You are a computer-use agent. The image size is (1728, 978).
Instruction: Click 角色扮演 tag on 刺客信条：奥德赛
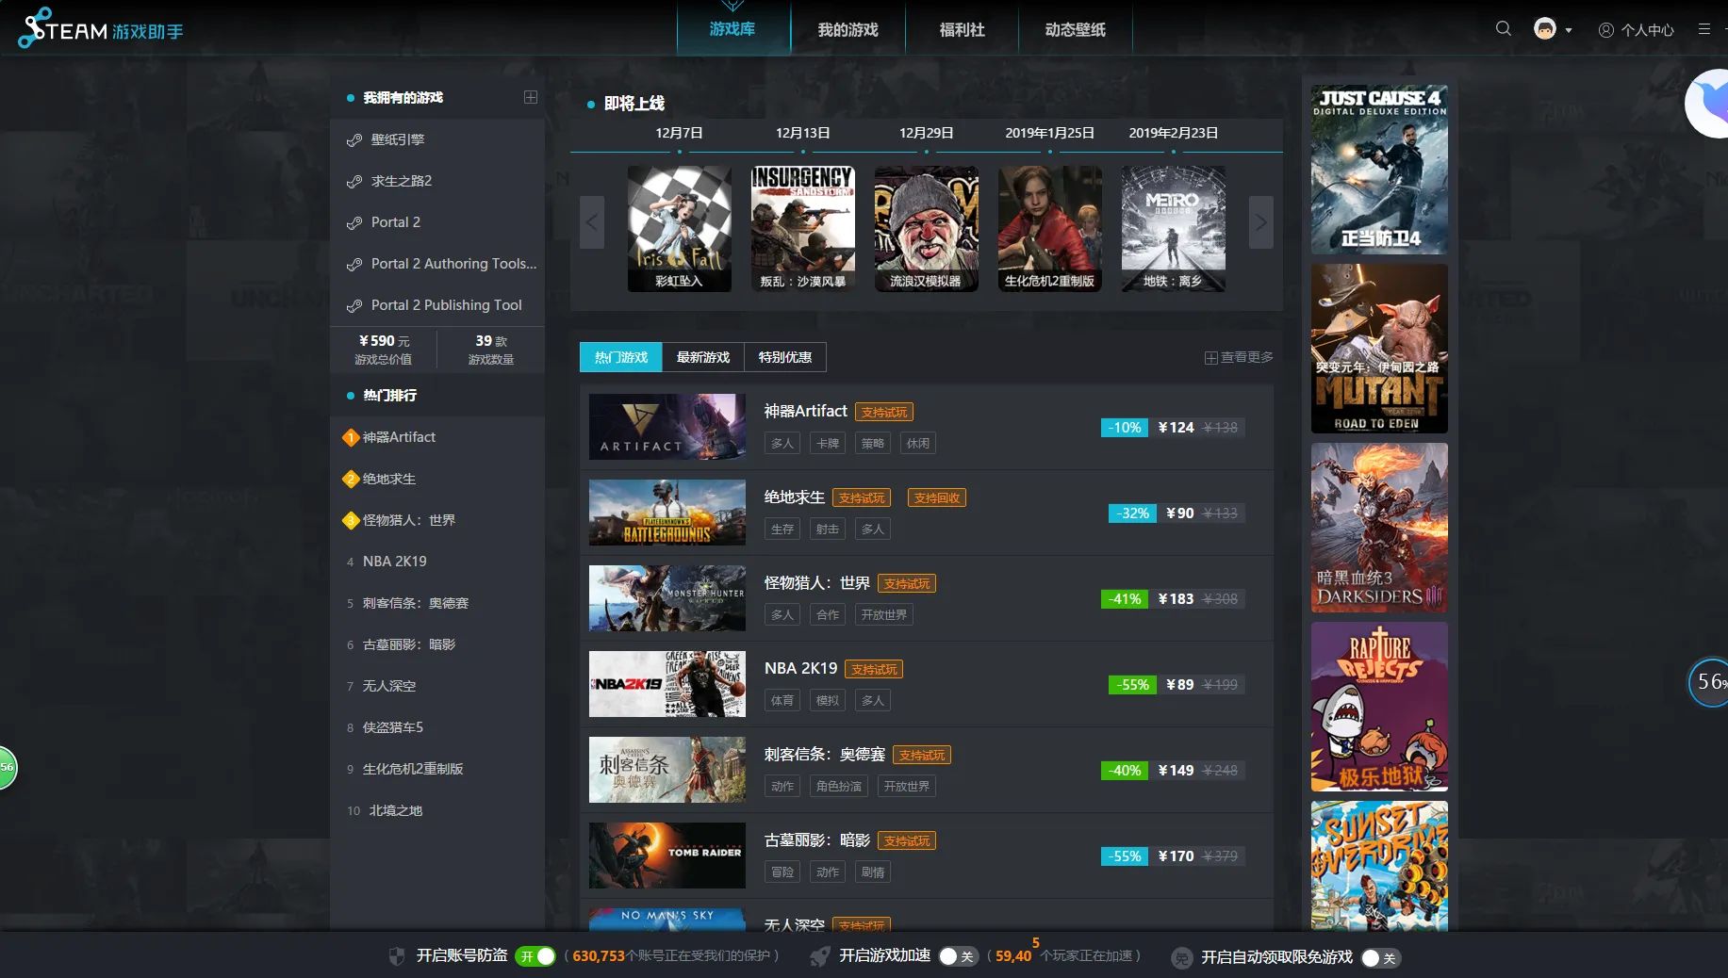pyautogui.click(x=839, y=786)
